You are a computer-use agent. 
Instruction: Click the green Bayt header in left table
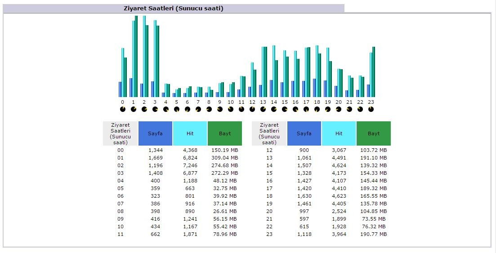(225, 133)
